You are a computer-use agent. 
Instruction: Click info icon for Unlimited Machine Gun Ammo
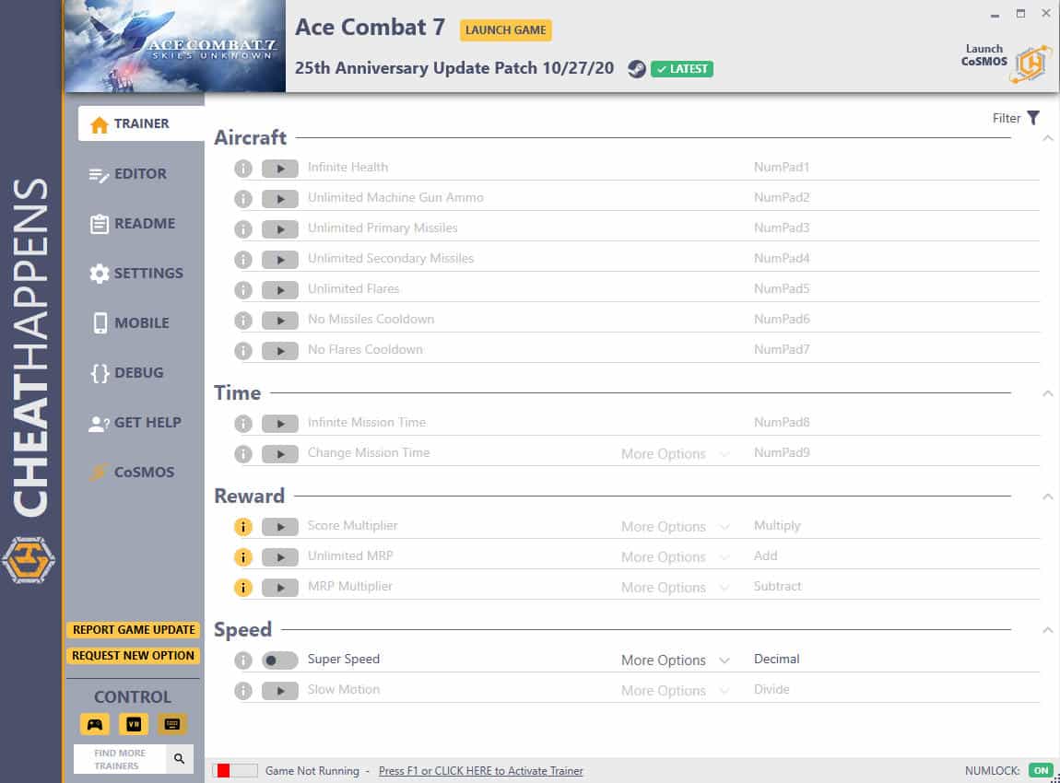point(243,199)
